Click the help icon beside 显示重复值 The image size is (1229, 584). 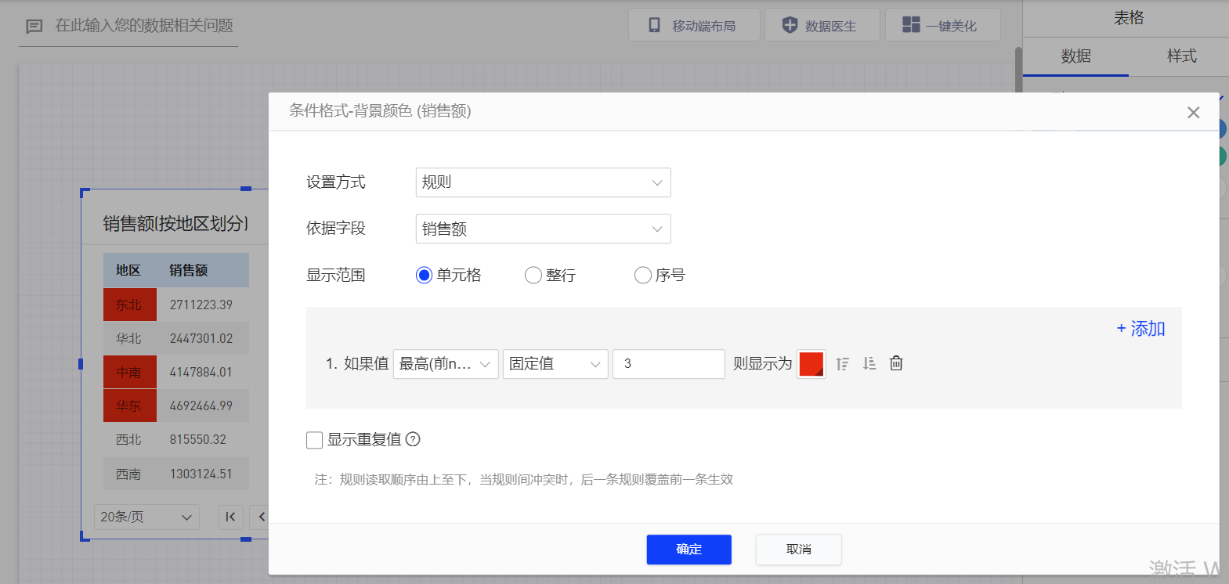[x=413, y=439]
